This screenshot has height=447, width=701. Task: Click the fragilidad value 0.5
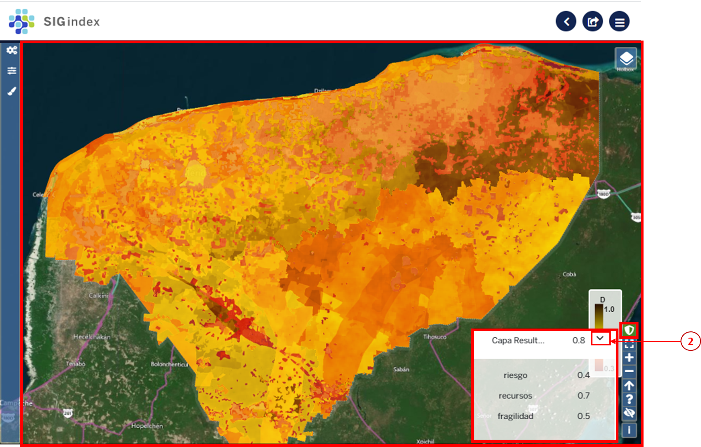[583, 416]
